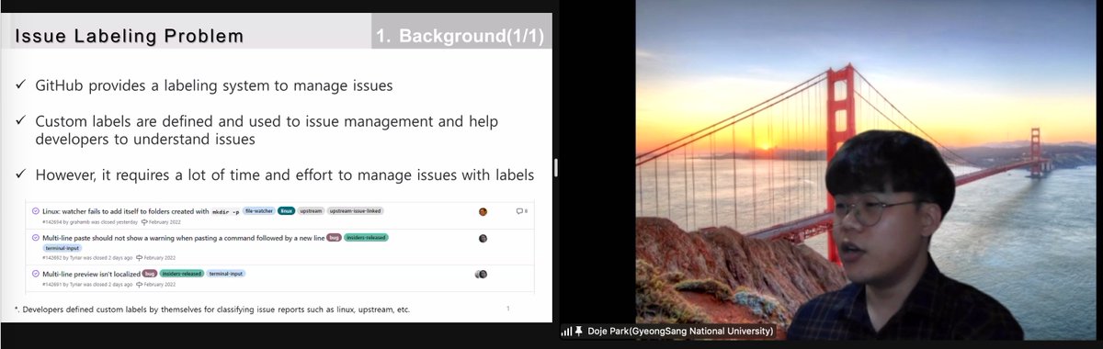Click '#142692 by Tyriar was closed' text
Image resolution: width=1103 pixels, height=349 pixels.
(x=87, y=257)
